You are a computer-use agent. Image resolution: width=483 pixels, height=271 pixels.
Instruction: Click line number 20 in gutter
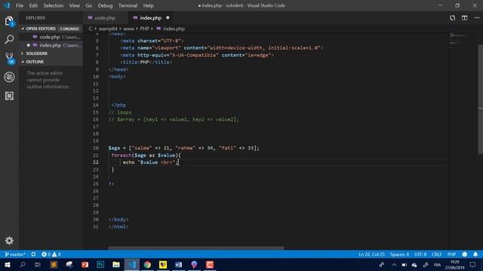[x=96, y=148]
